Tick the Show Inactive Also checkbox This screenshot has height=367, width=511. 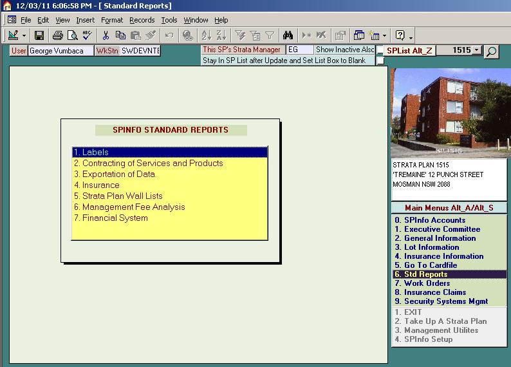380,50
